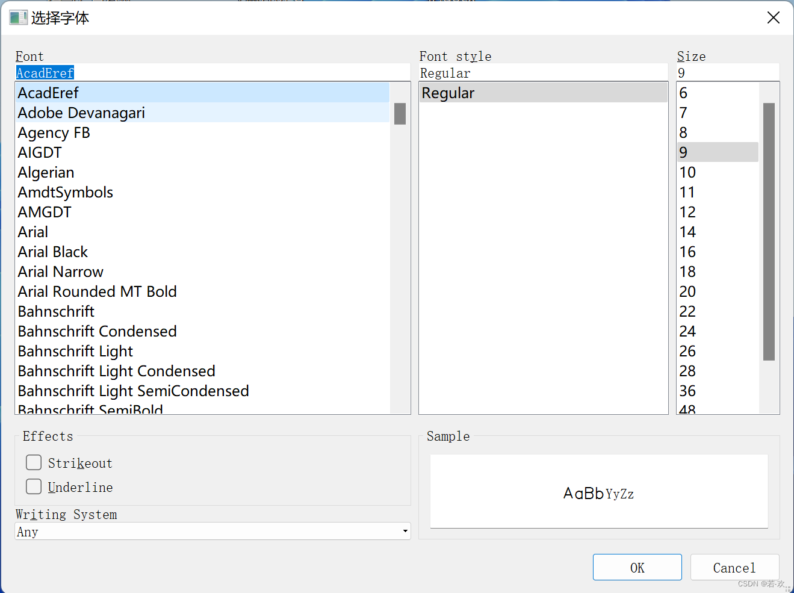Choose font size 12
This screenshot has height=593, width=794.
[718, 212]
